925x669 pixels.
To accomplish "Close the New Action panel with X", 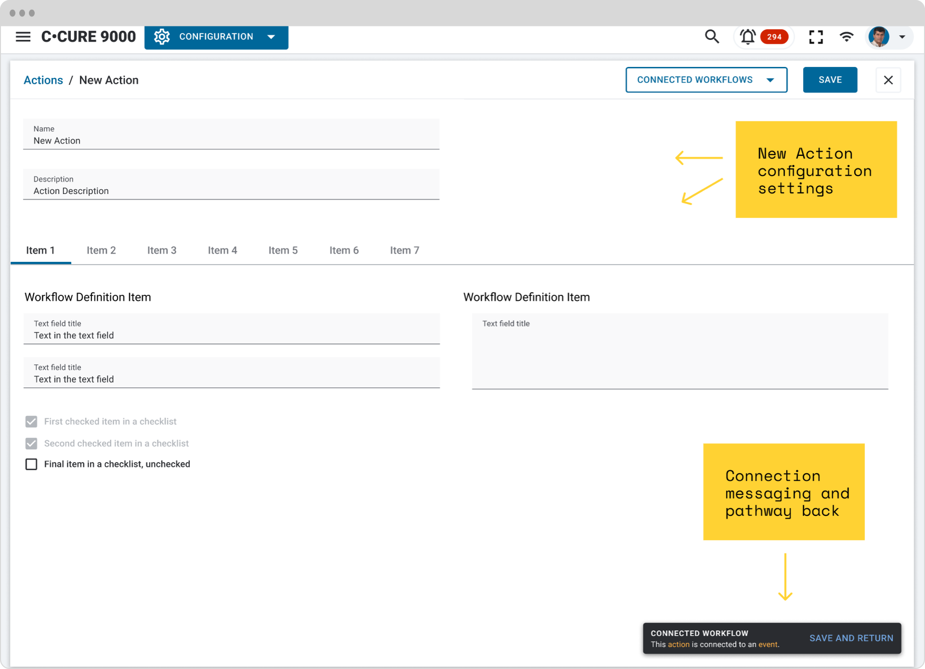I will pyautogui.click(x=888, y=80).
